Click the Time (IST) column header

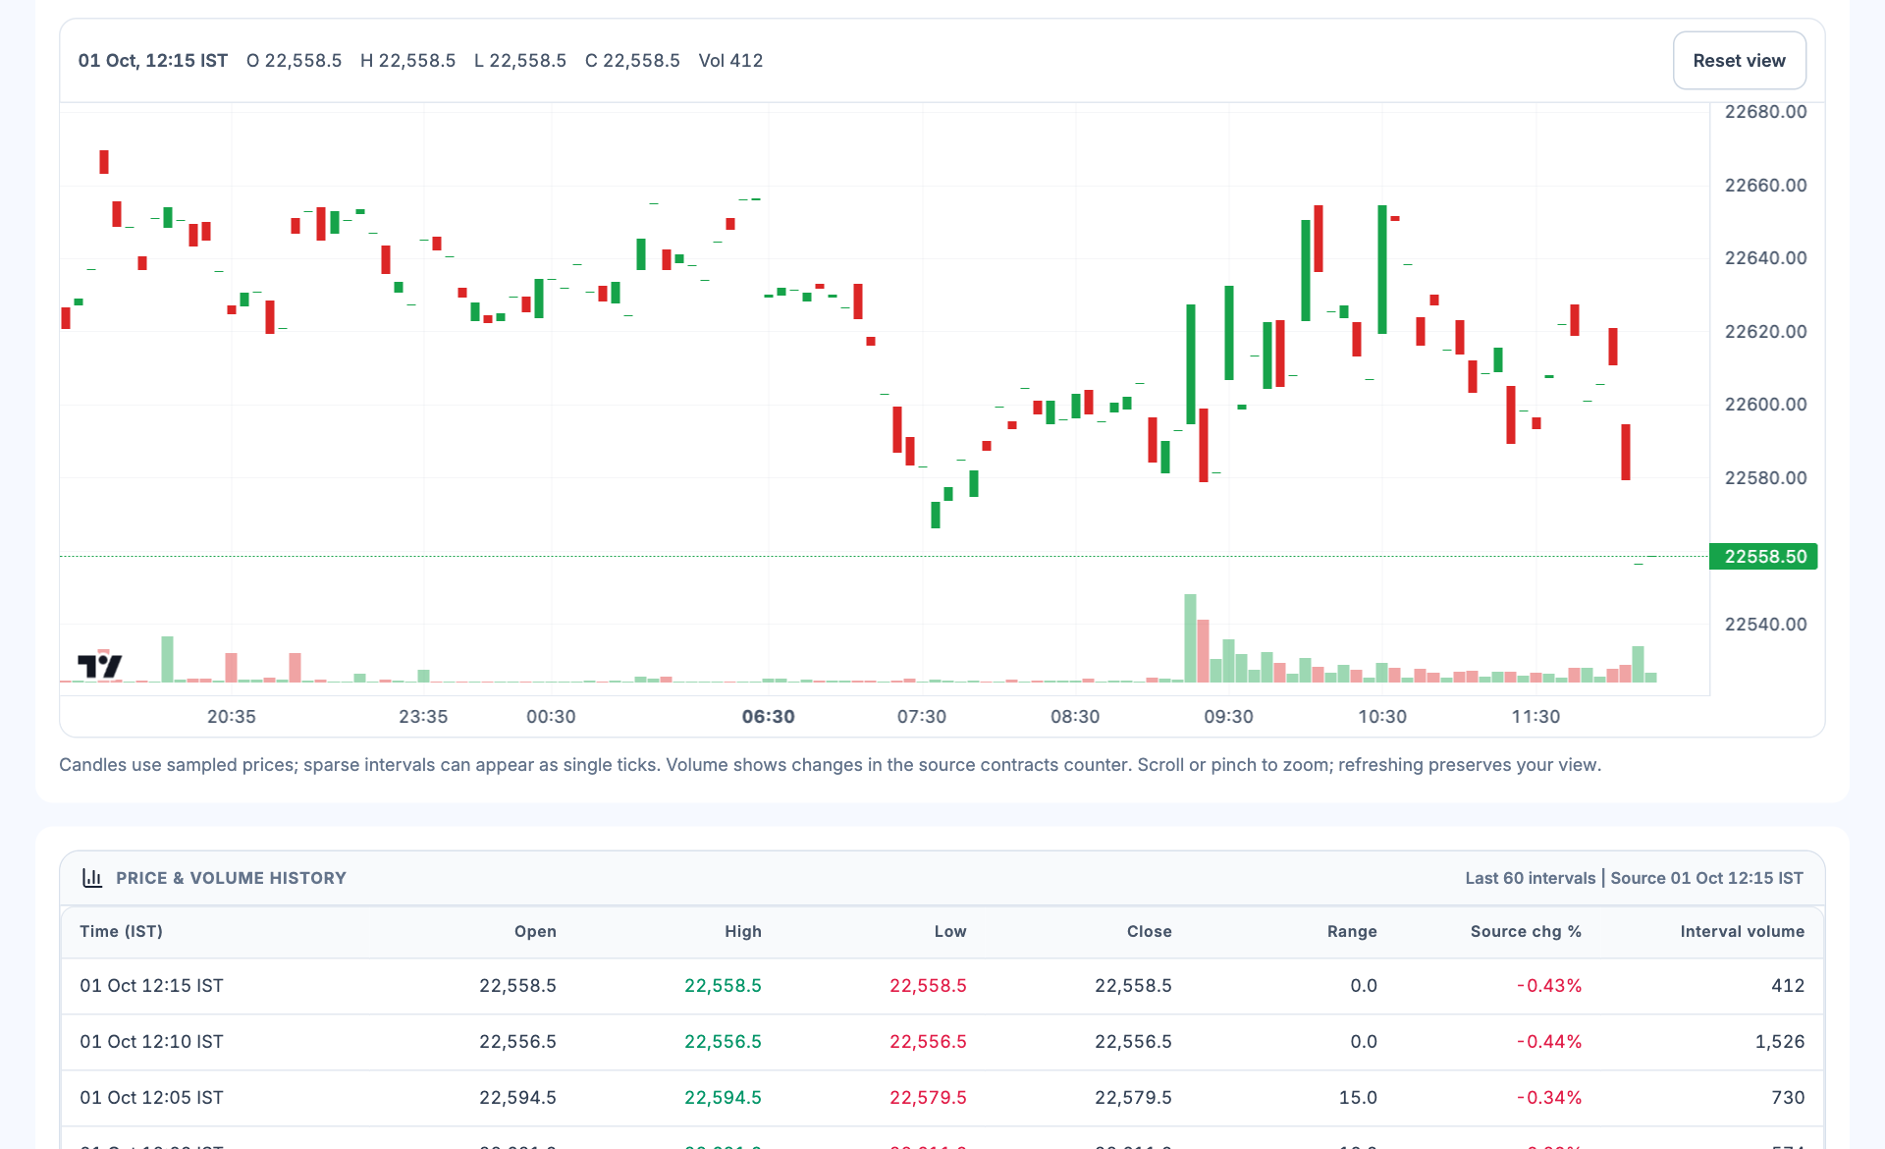122,931
